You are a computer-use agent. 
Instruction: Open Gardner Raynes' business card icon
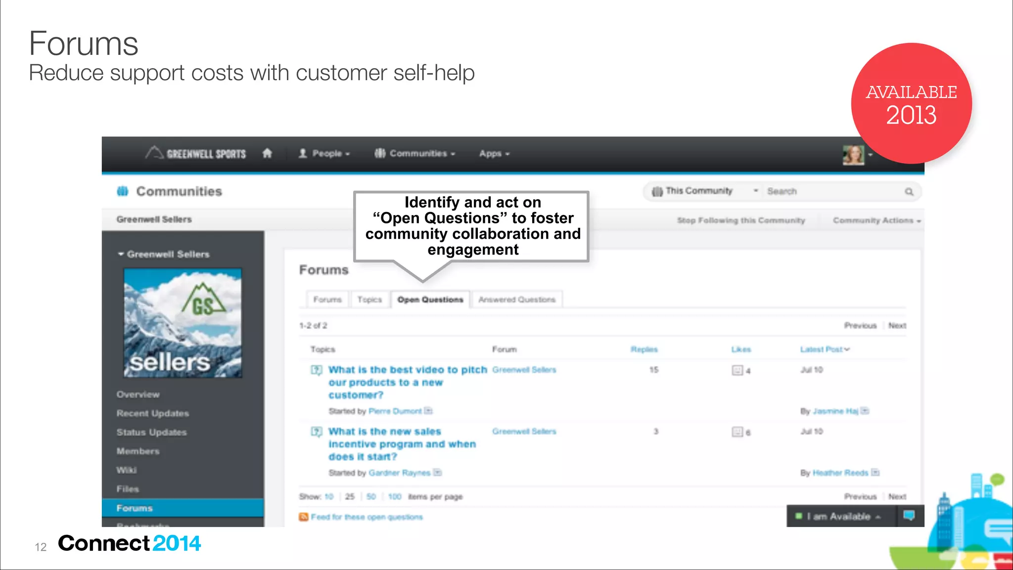point(437,473)
